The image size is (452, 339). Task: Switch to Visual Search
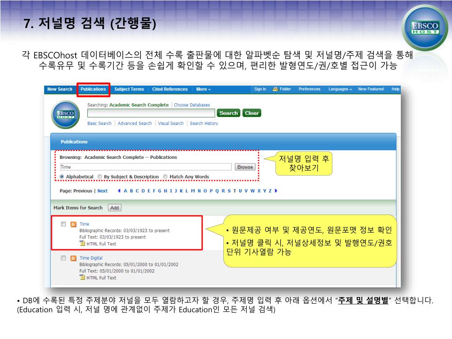click(171, 124)
